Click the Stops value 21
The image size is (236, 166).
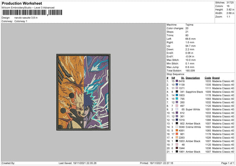[187, 32]
